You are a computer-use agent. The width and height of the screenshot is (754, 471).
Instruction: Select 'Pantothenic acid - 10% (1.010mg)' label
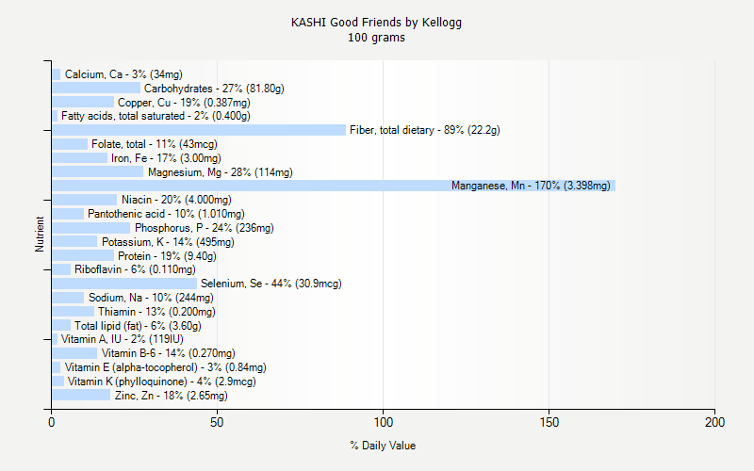[166, 214]
